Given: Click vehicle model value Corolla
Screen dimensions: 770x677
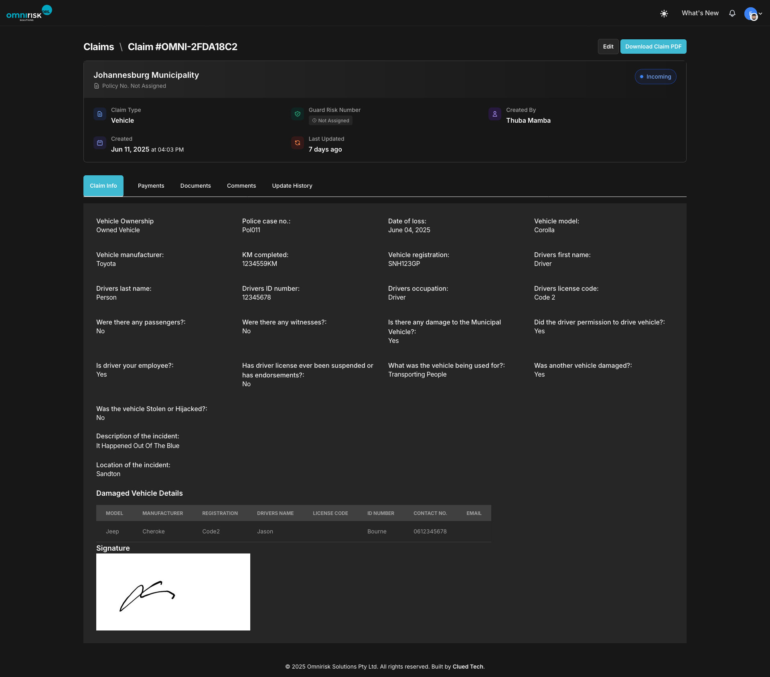Looking at the screenshot, I should click(544, 230).
